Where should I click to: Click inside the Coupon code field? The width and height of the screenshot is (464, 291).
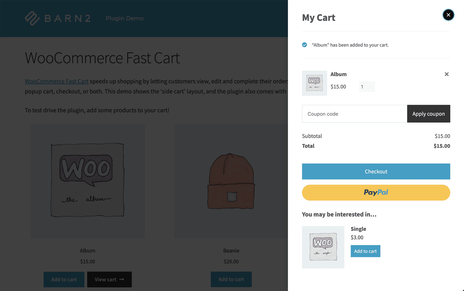pos(338,114)
